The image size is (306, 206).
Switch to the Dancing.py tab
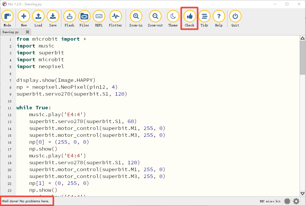pyautogui.click(x=11, y=32)
